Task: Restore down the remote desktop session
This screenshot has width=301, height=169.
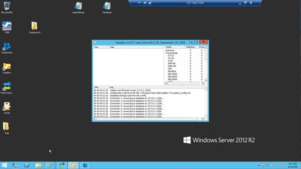Action: click(x=245, y=3)
